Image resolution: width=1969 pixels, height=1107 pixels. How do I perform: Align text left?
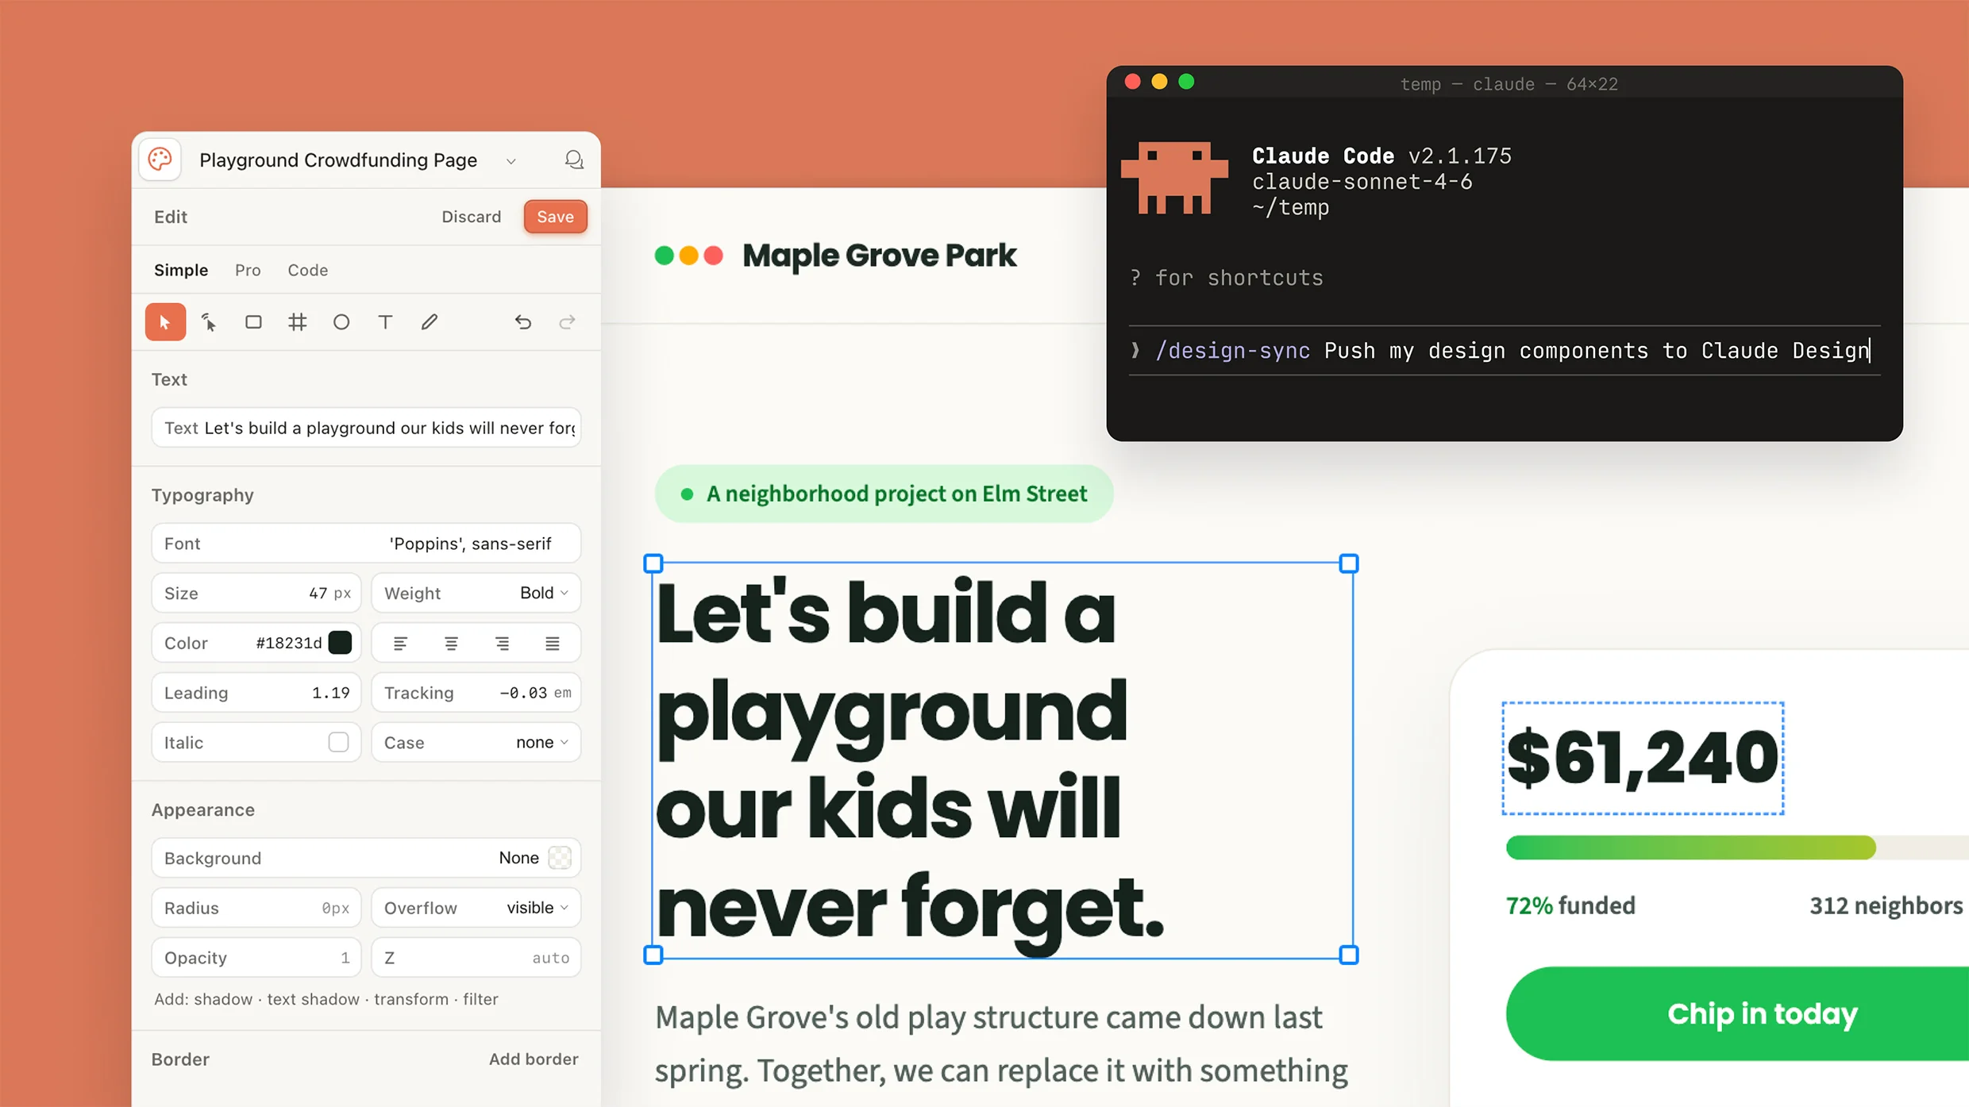[400, 644]
